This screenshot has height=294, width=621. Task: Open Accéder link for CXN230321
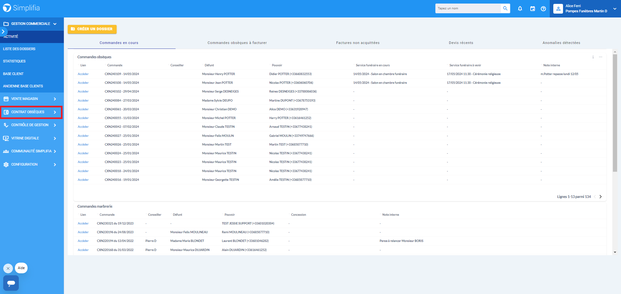83,223
